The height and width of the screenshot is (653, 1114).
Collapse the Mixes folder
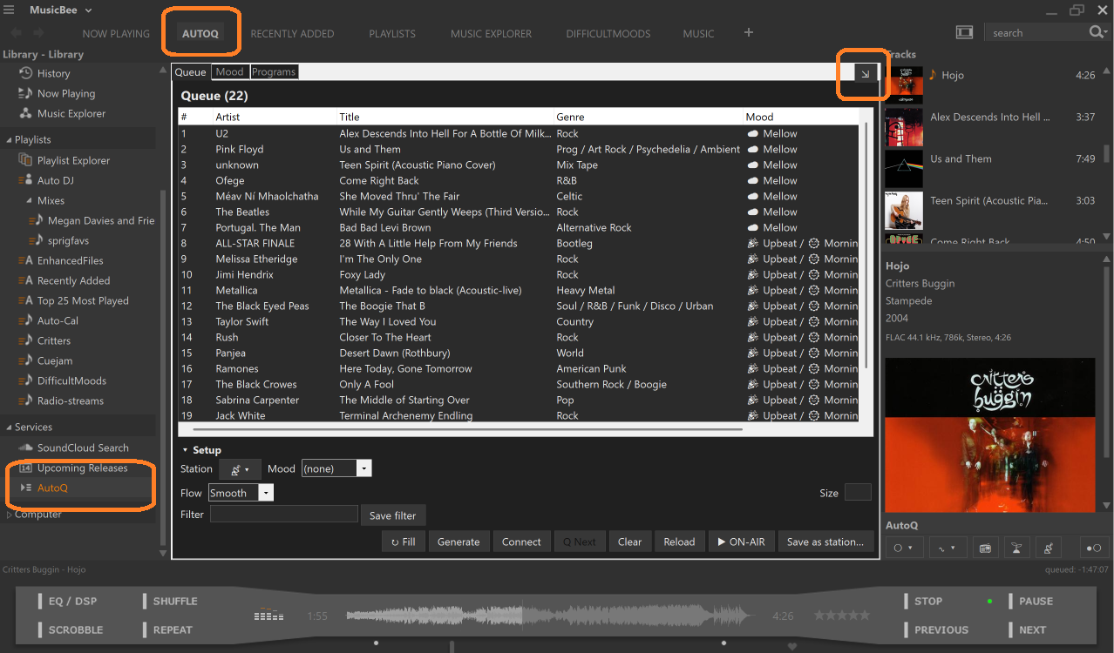point(31,201)
